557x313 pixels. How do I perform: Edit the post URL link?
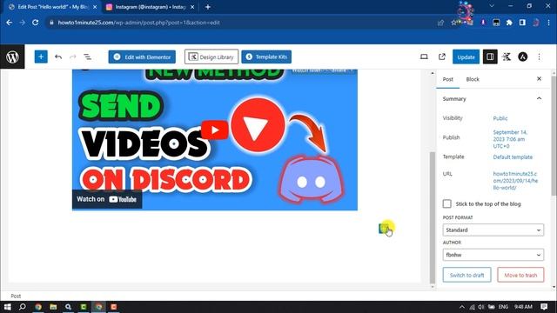click(x=515, y=181)
